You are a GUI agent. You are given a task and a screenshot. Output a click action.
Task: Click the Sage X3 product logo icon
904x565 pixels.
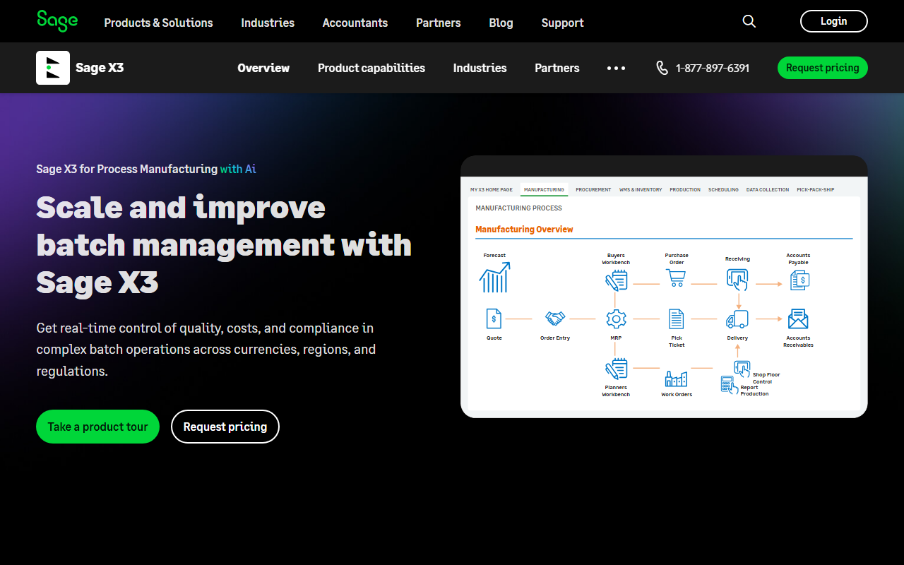53,68
